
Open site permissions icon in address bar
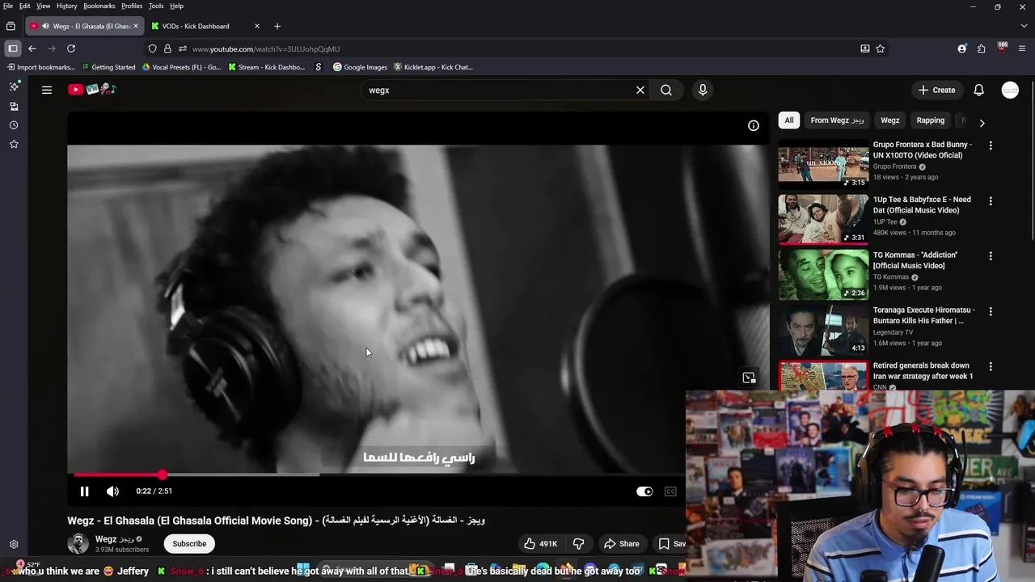click(183, 48)
